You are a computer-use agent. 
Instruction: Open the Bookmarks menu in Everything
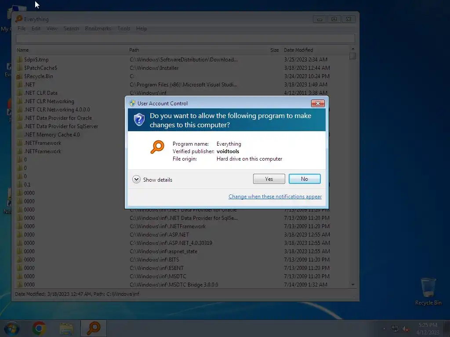coord(98,29)
